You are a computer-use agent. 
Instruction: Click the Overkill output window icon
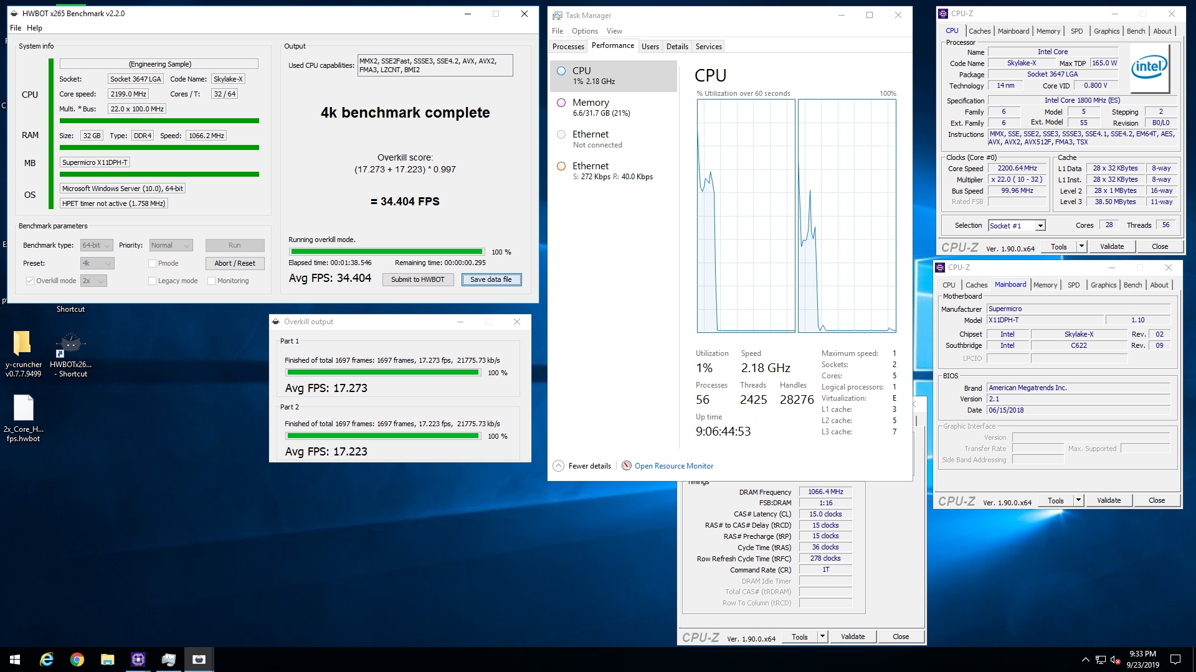click(276, 322)
